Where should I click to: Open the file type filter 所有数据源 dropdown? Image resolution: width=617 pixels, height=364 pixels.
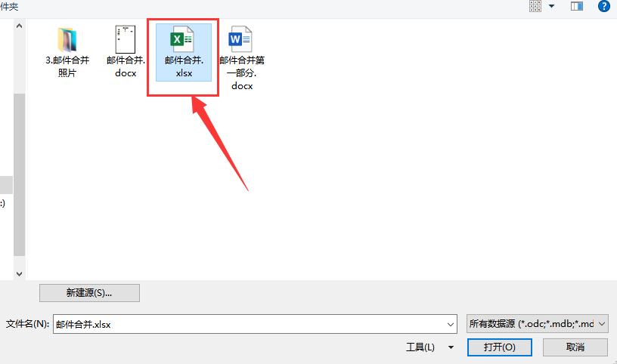click(538, 324)
